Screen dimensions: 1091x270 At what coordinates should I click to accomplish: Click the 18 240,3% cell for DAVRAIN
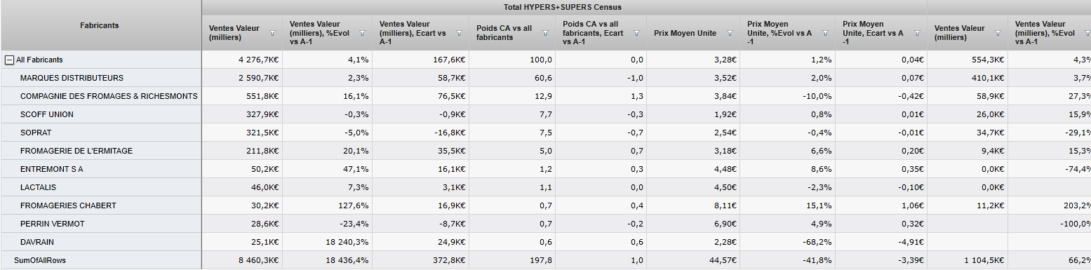click(x=326, y=242)
